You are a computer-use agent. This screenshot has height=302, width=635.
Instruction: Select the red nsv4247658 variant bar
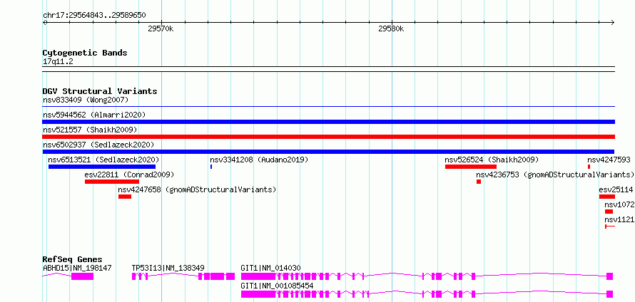pyautogui.click(x=125, y=197)
